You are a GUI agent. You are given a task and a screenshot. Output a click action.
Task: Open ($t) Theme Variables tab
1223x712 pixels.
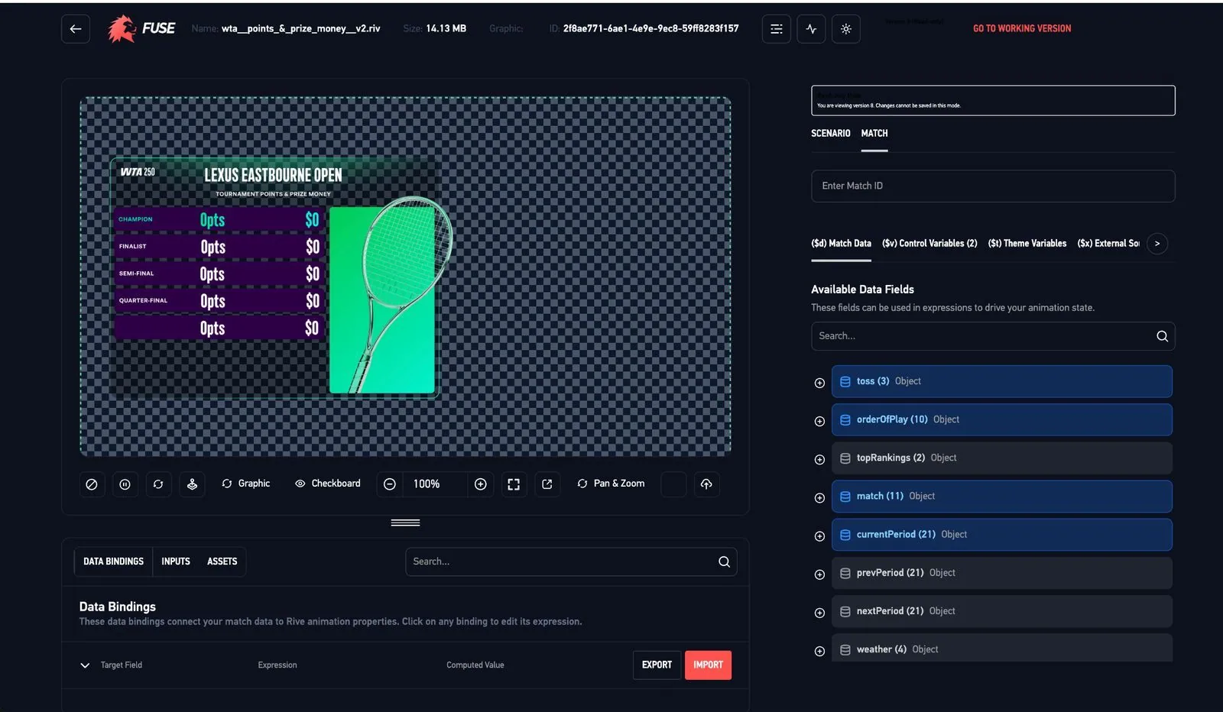(x=1027, y=244)
